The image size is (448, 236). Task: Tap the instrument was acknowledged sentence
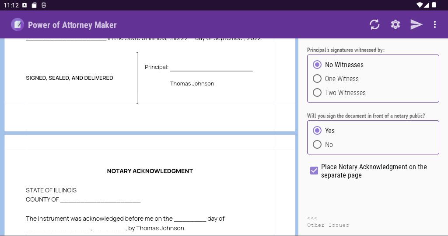125,223
